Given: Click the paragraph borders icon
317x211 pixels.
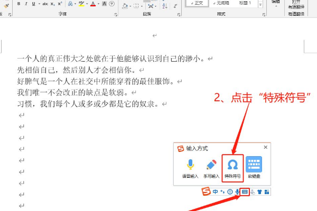Looking at the screenshot, I should 136,6.
